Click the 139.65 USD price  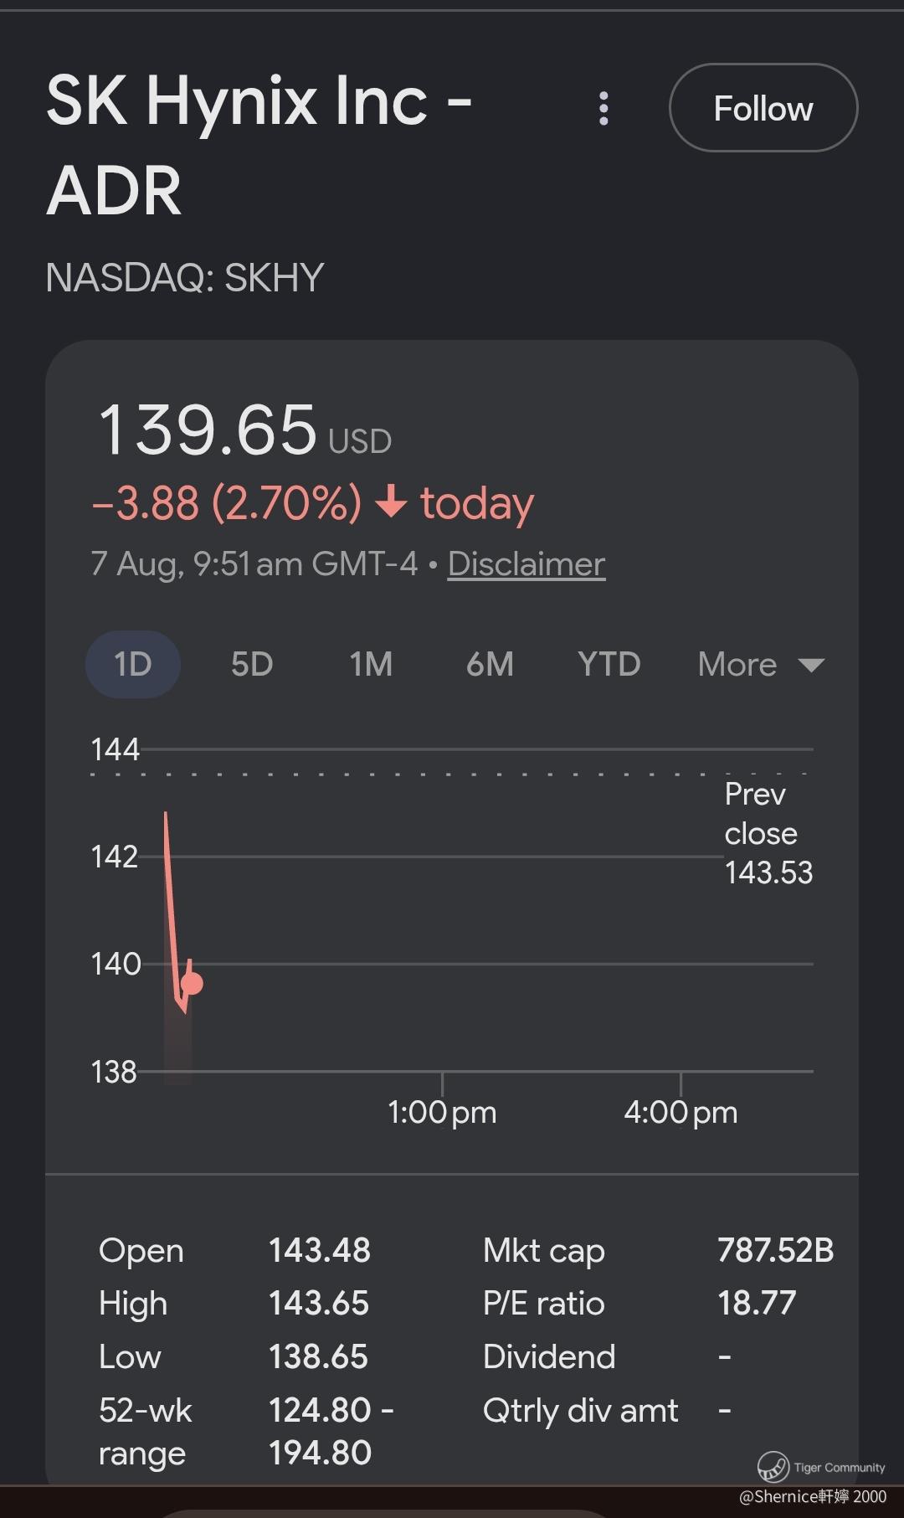pyautogui.click(x=245, y=430)
